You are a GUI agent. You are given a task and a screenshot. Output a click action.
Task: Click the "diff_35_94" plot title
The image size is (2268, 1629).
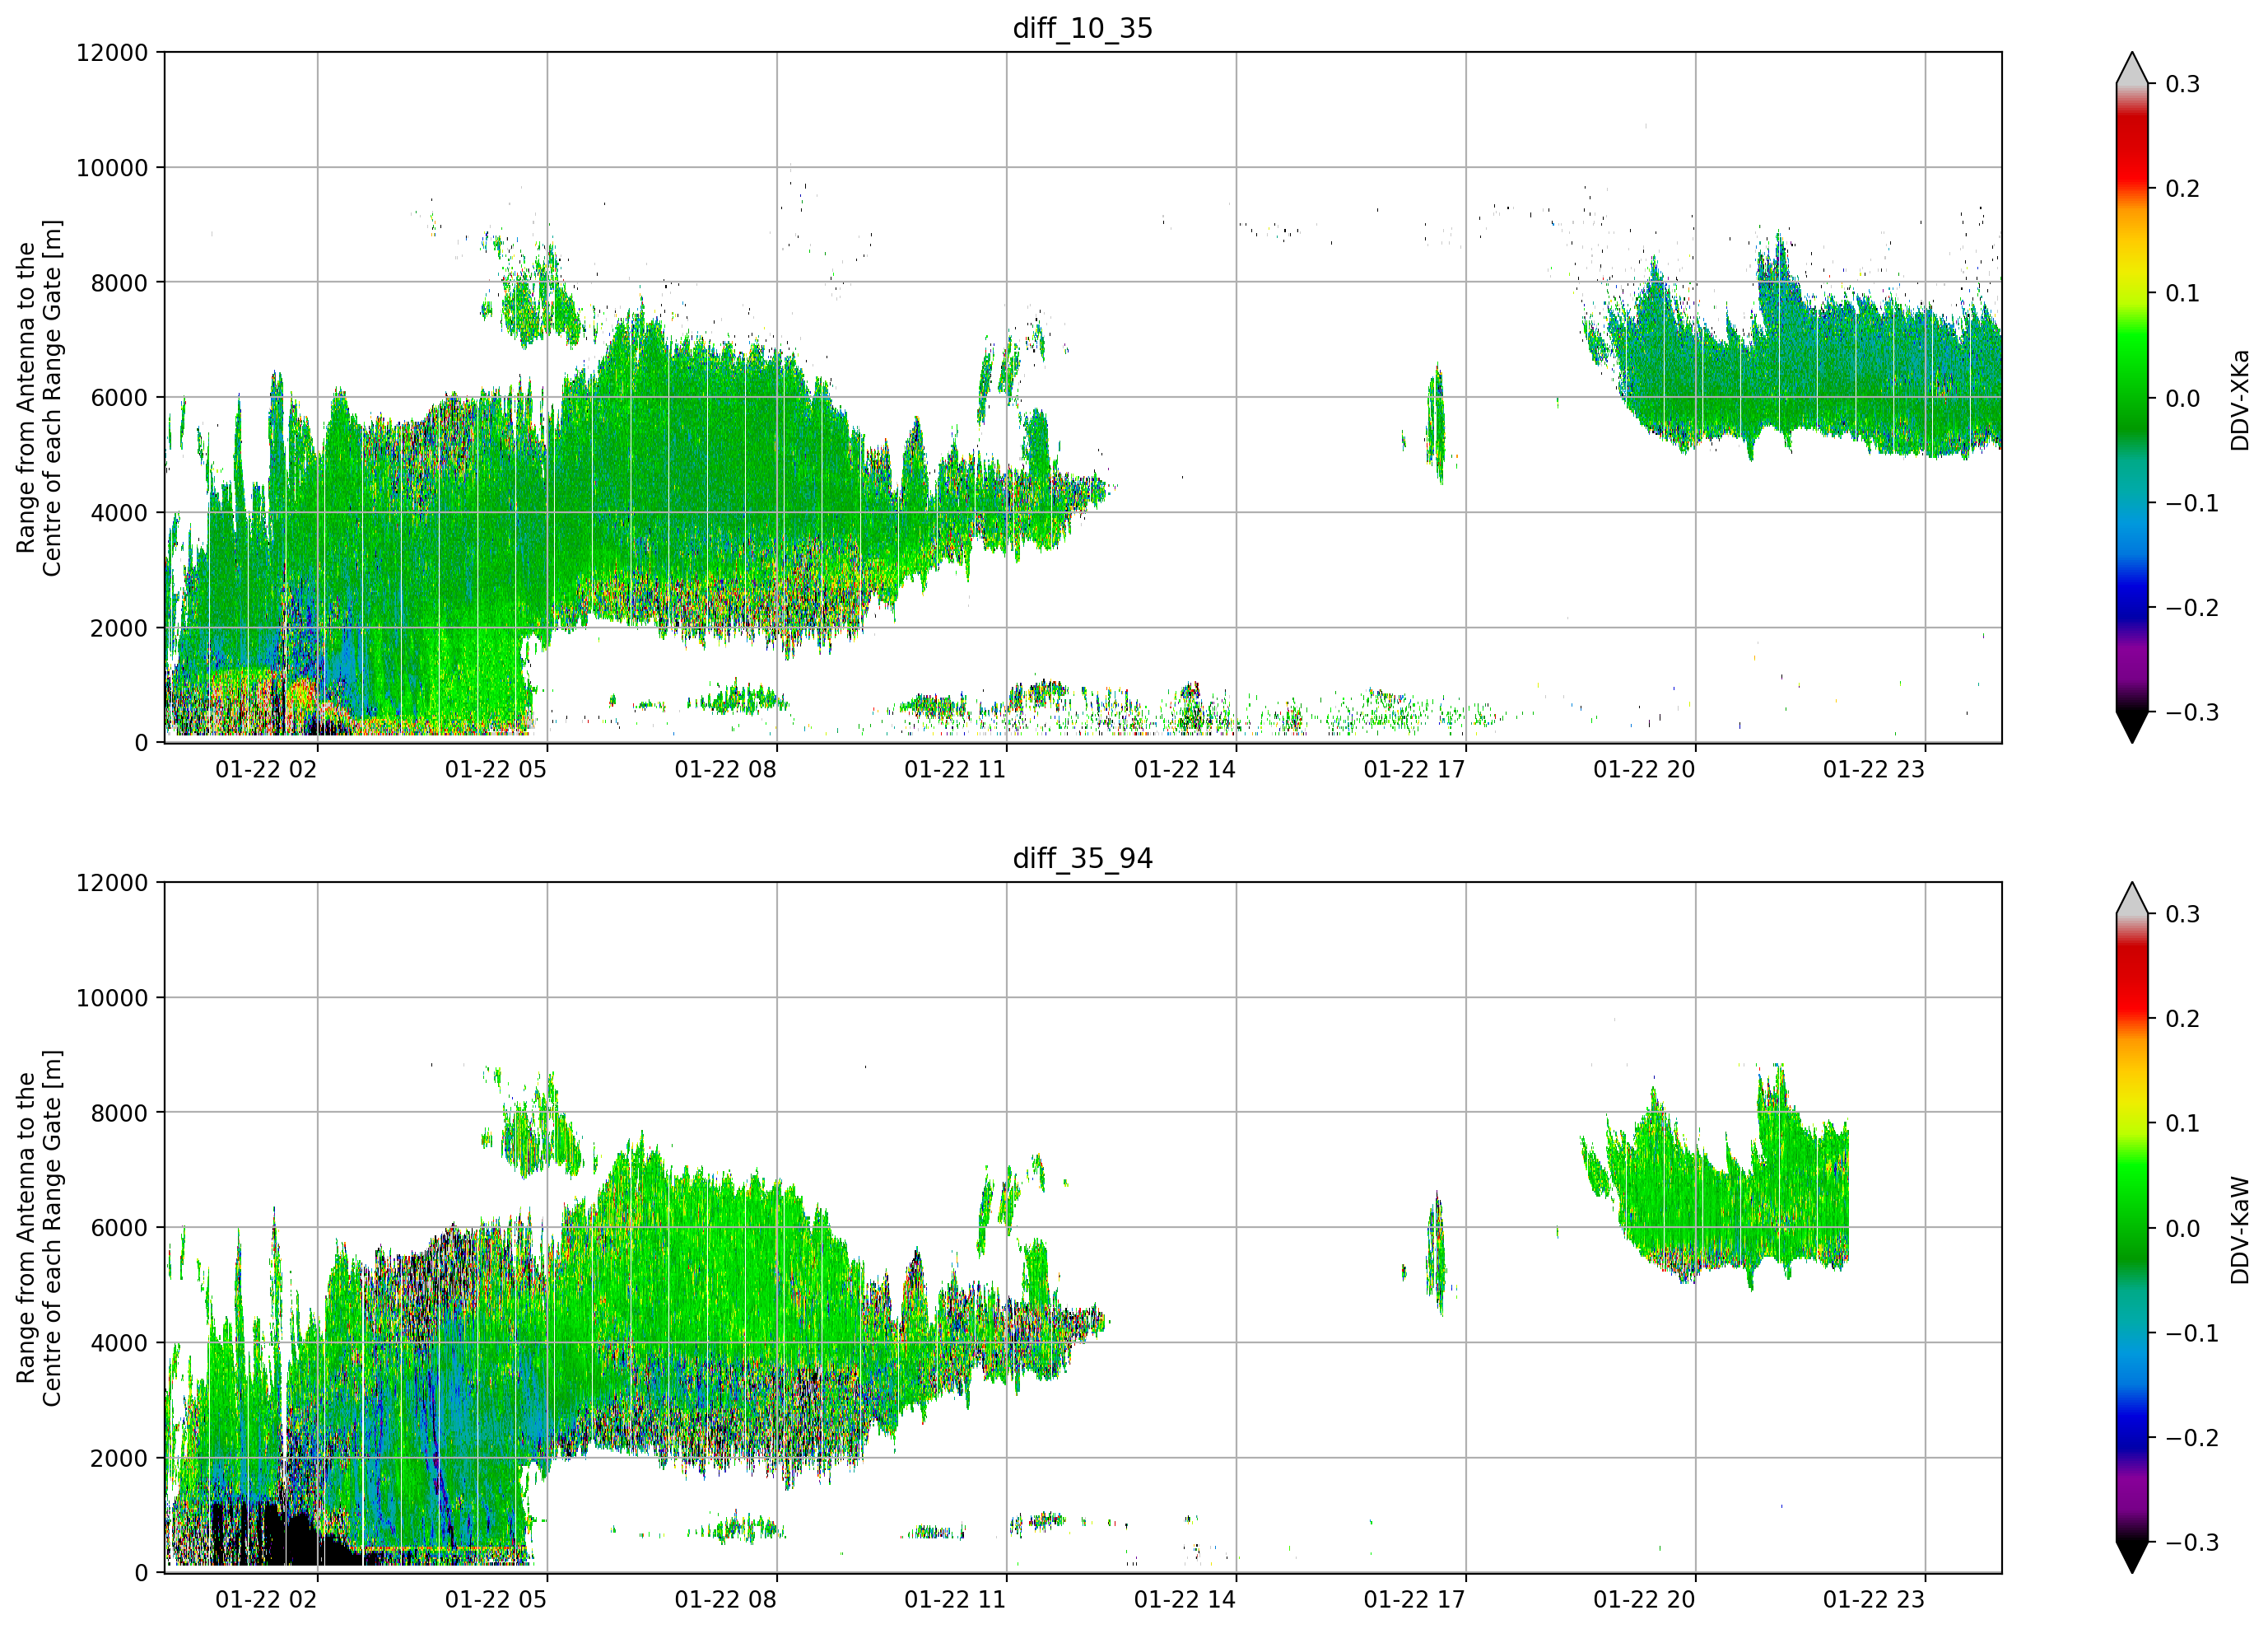1083,858
